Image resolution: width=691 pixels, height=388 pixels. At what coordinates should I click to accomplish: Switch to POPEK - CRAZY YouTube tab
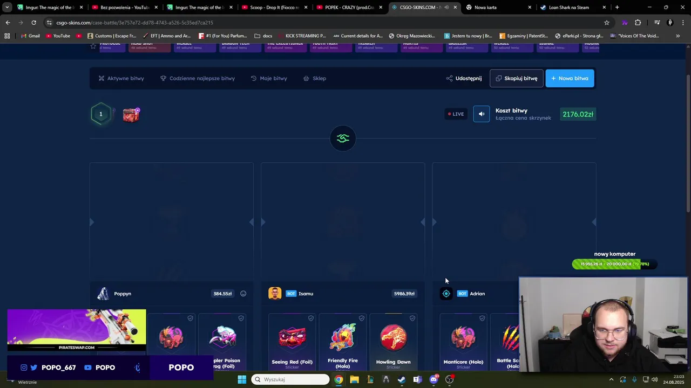pyautogui.click(x=348, y=8)
